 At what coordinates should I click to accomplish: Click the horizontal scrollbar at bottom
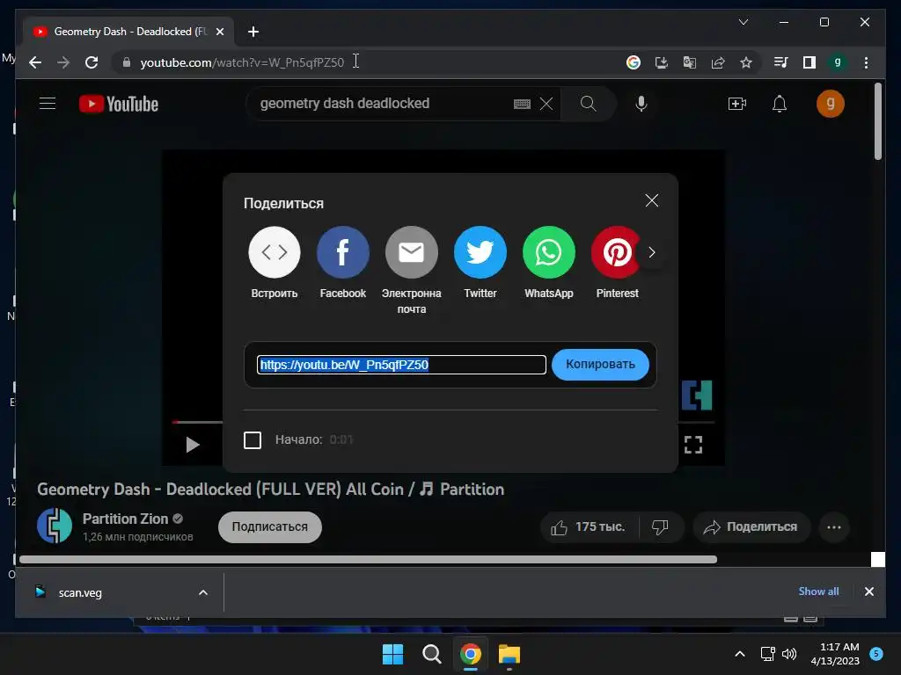pyautogui.click(x=369, y=559)
